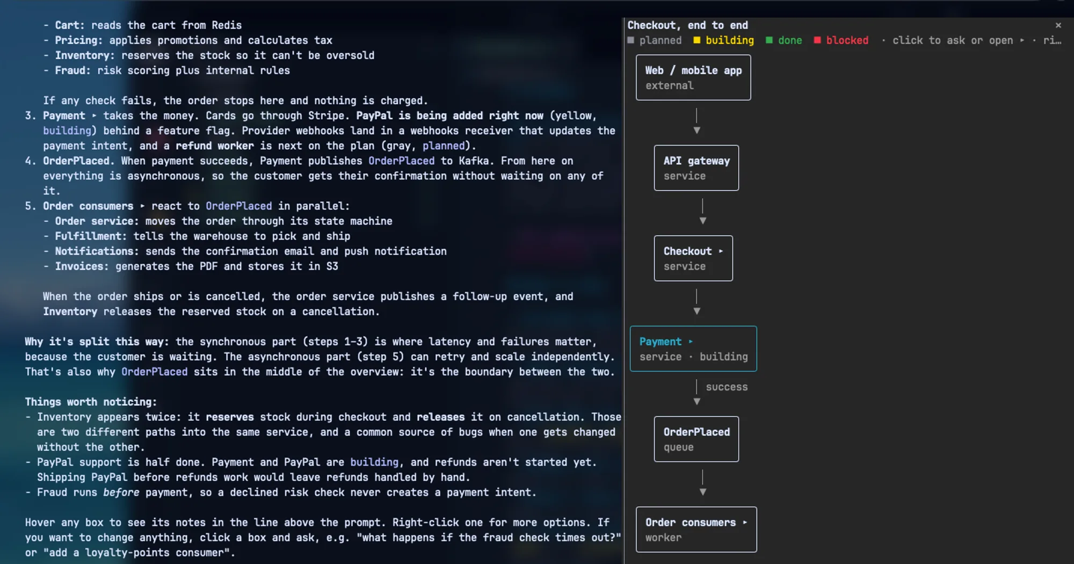Click the 'building' link in step 3
The width and height of the screenshot is (1074, 564).
click(x=67, y=131)
